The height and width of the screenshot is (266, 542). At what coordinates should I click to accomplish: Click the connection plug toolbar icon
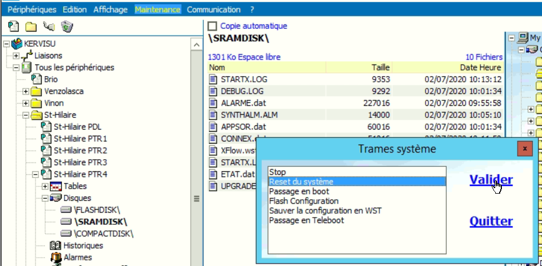tap(48, 26)
